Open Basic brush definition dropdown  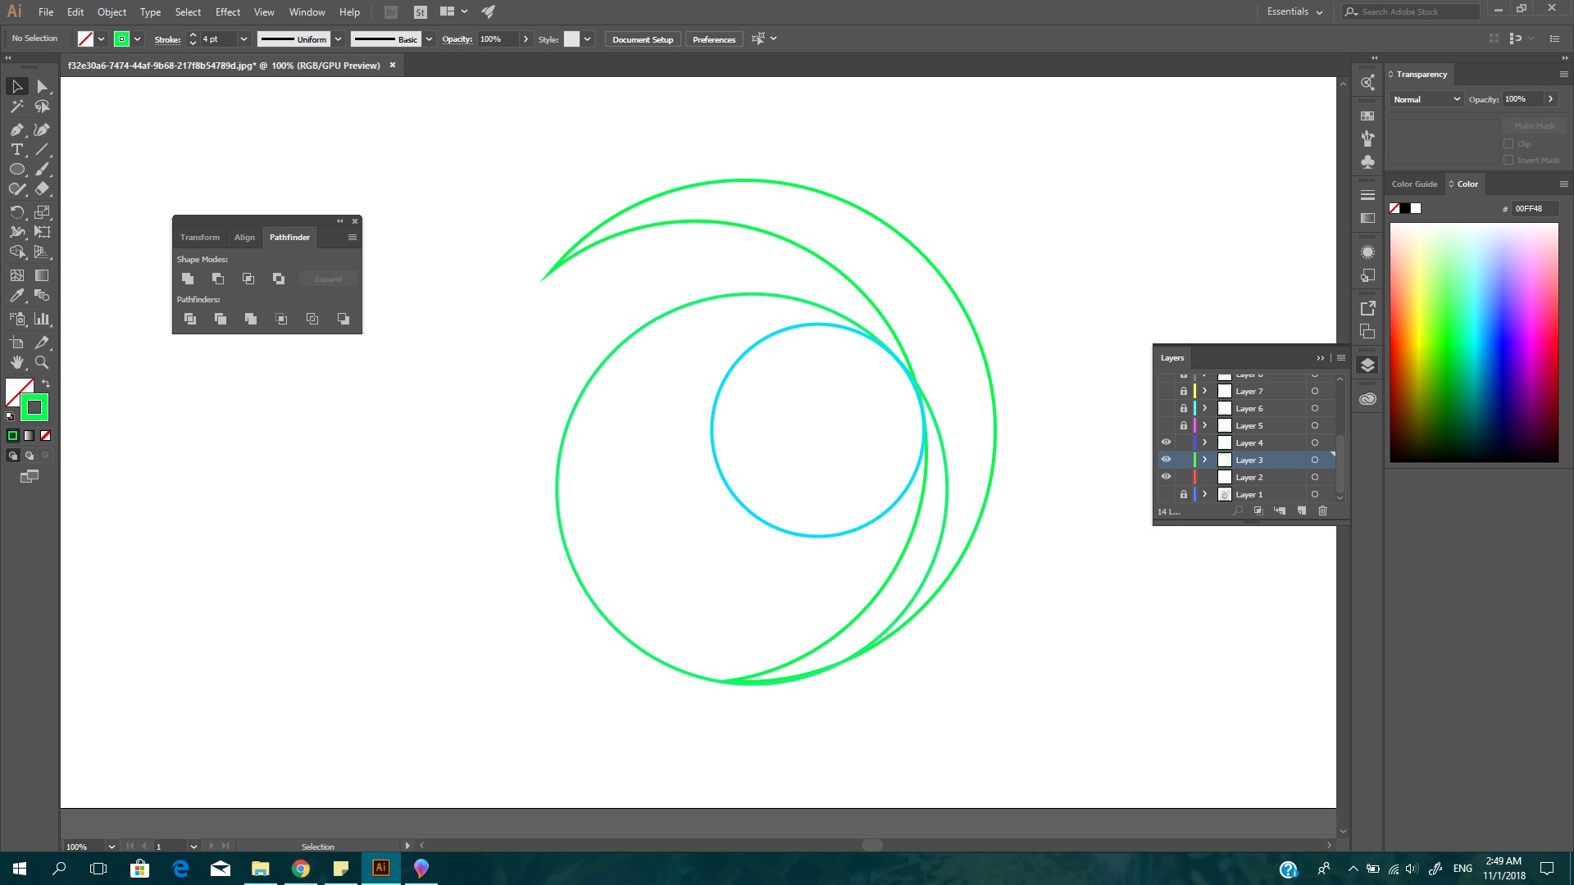tap(429, 39)
